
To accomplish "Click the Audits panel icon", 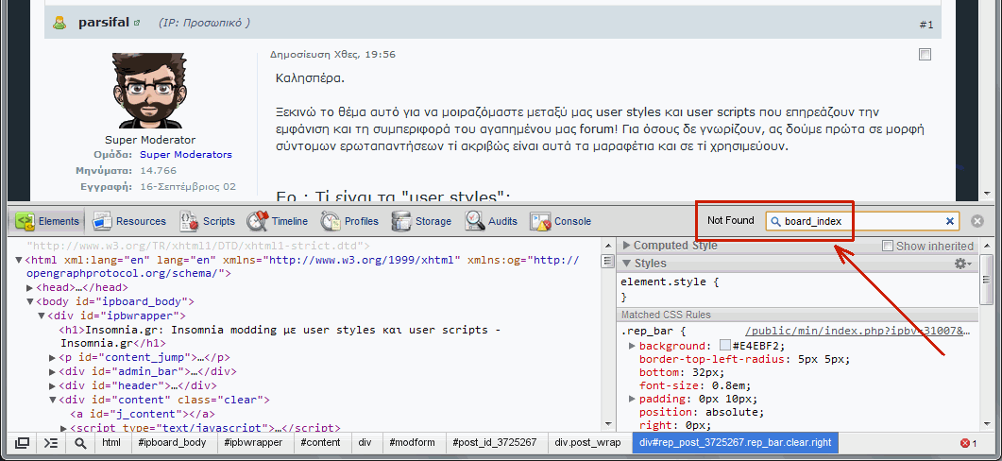I will 474,221.
